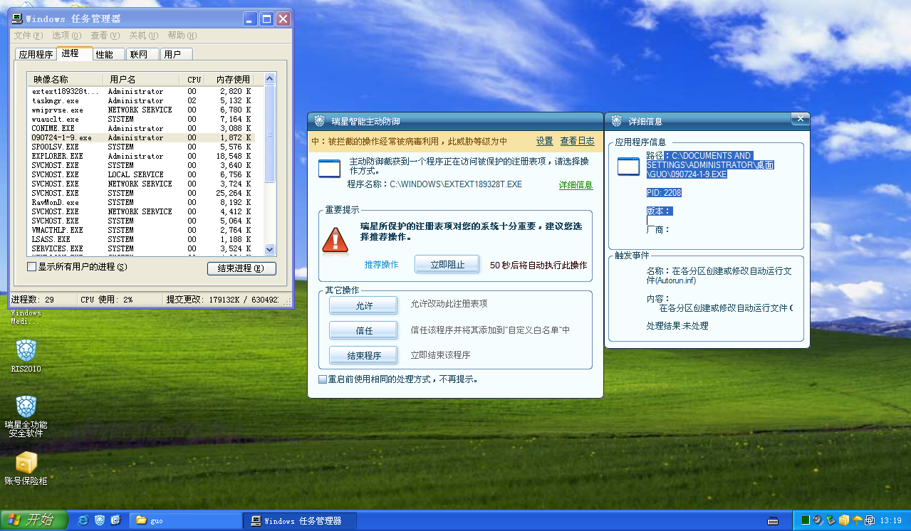Click keyboard language bar icon on taskbar
This screenshot has width=911, height=531.
click(773, 521)
